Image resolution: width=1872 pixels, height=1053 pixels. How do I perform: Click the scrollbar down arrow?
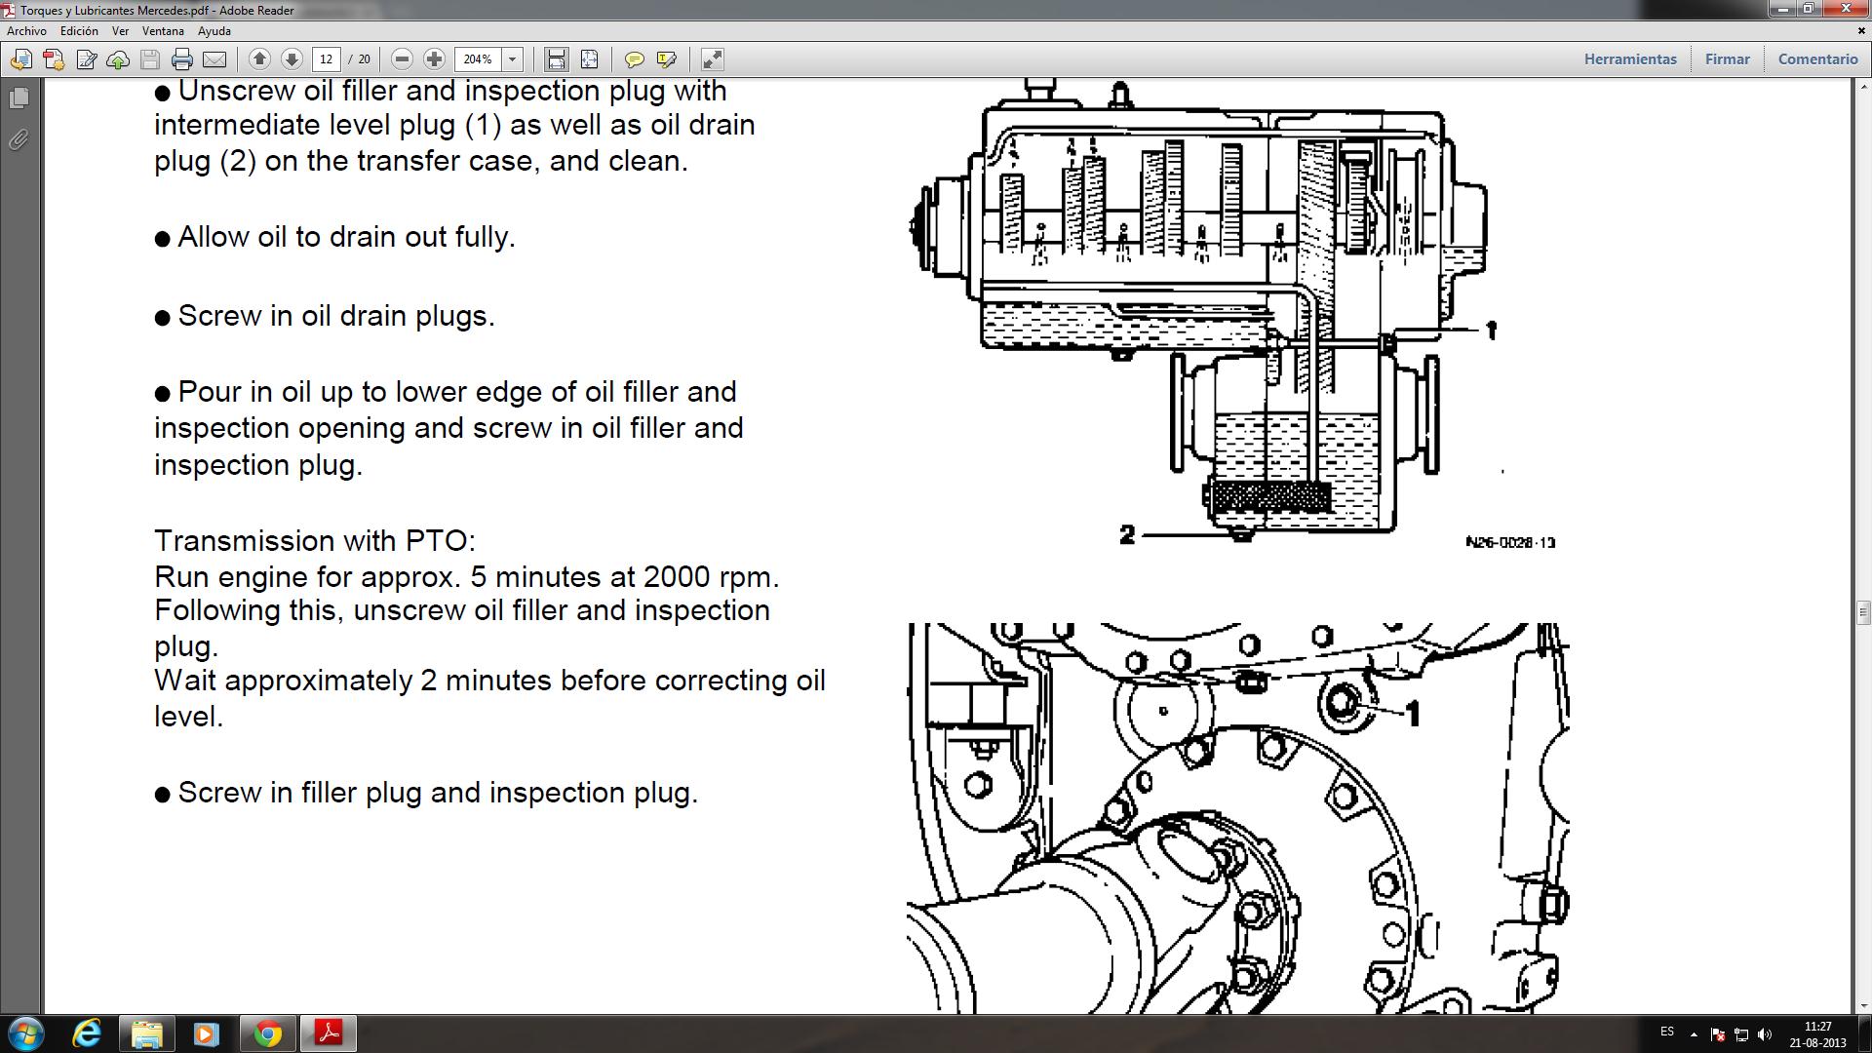tap(1863, 1004)
